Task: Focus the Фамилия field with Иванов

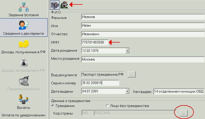Action: (143, 17)
